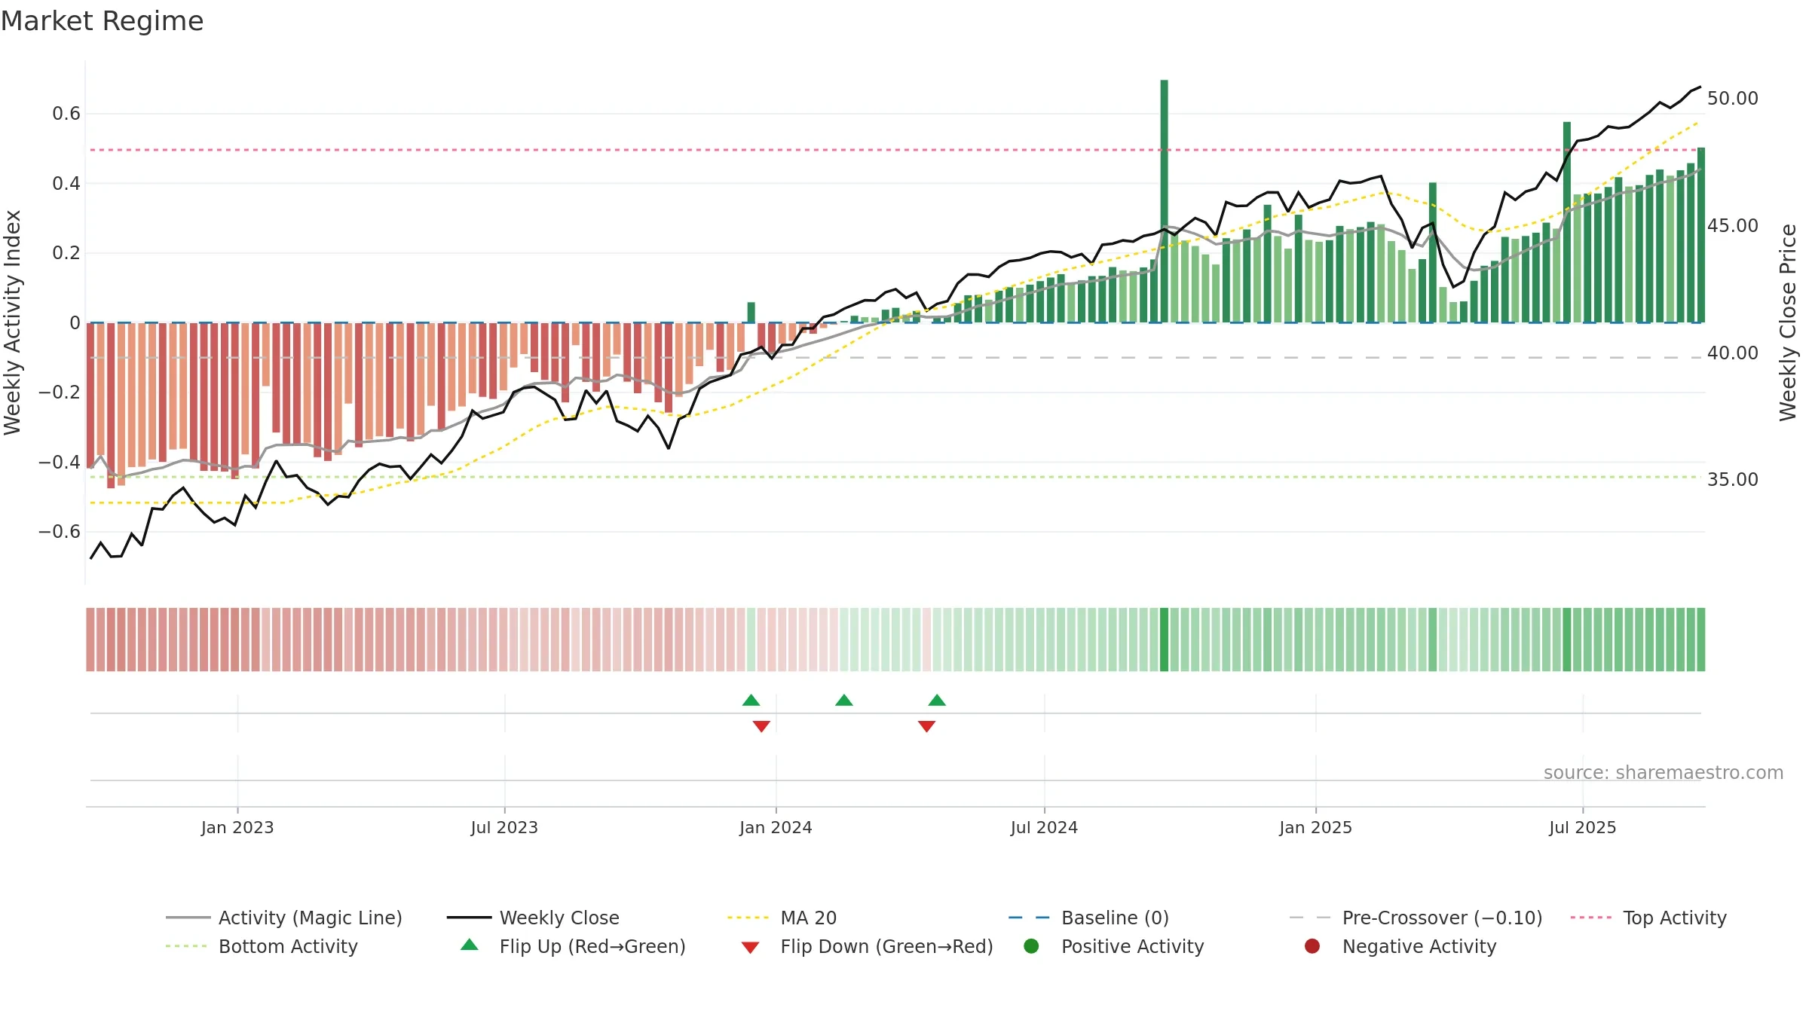
Task: Click the dark red circle icon in the legend
Action: 1312,946
